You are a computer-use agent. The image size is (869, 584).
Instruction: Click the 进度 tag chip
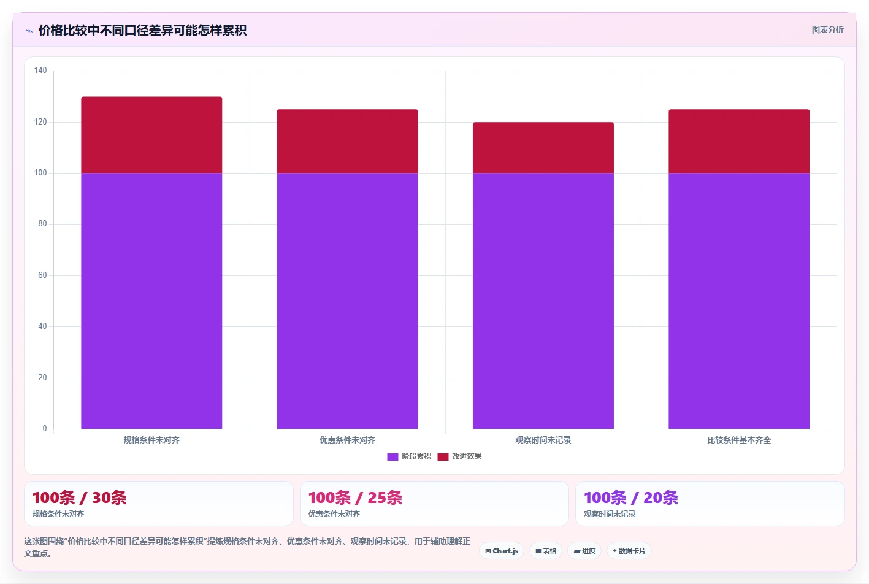coord(584,551)
